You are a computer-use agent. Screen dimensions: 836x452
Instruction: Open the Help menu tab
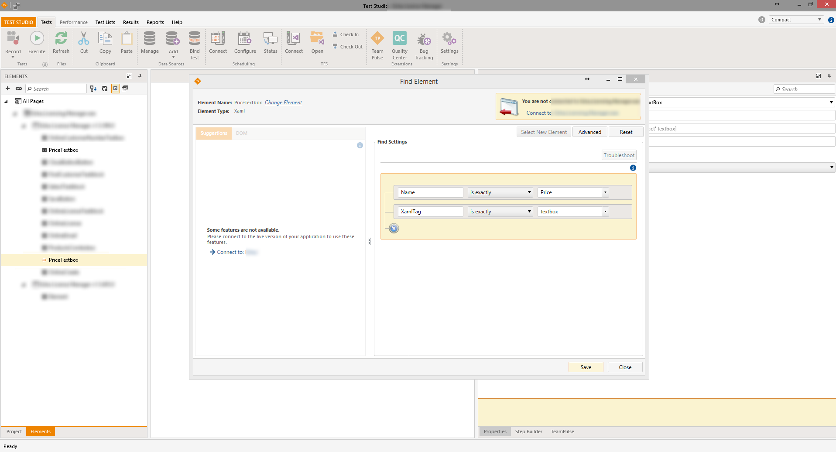point(177,22)
